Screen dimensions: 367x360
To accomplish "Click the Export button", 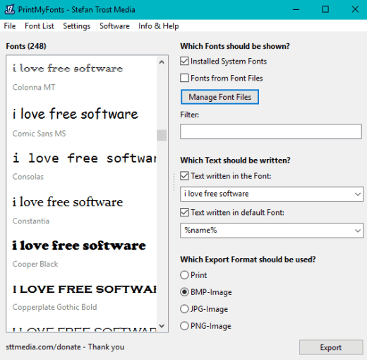I will click(x=331, y=347).
